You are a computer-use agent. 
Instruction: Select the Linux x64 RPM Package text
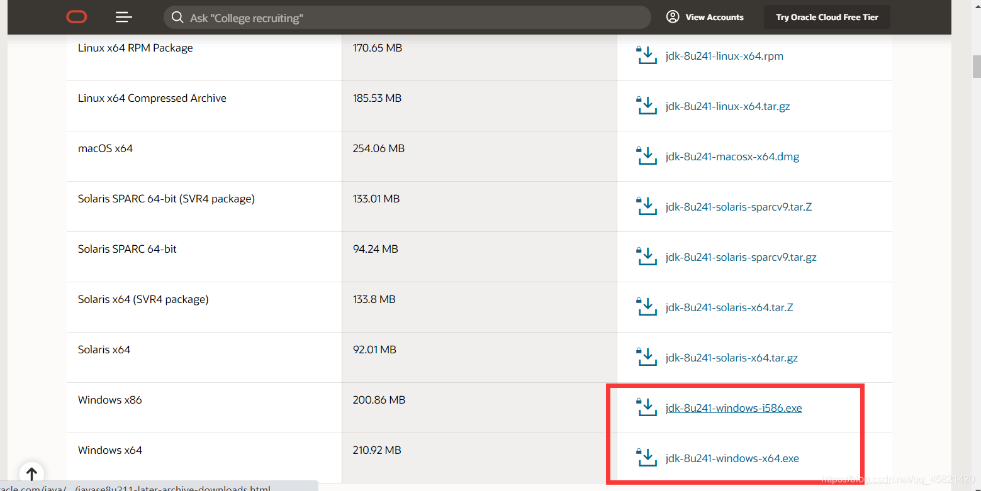pyautogui.click(x=135, y=48)
